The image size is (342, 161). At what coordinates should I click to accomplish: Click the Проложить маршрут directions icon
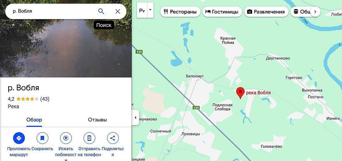(x=19, y=138)
